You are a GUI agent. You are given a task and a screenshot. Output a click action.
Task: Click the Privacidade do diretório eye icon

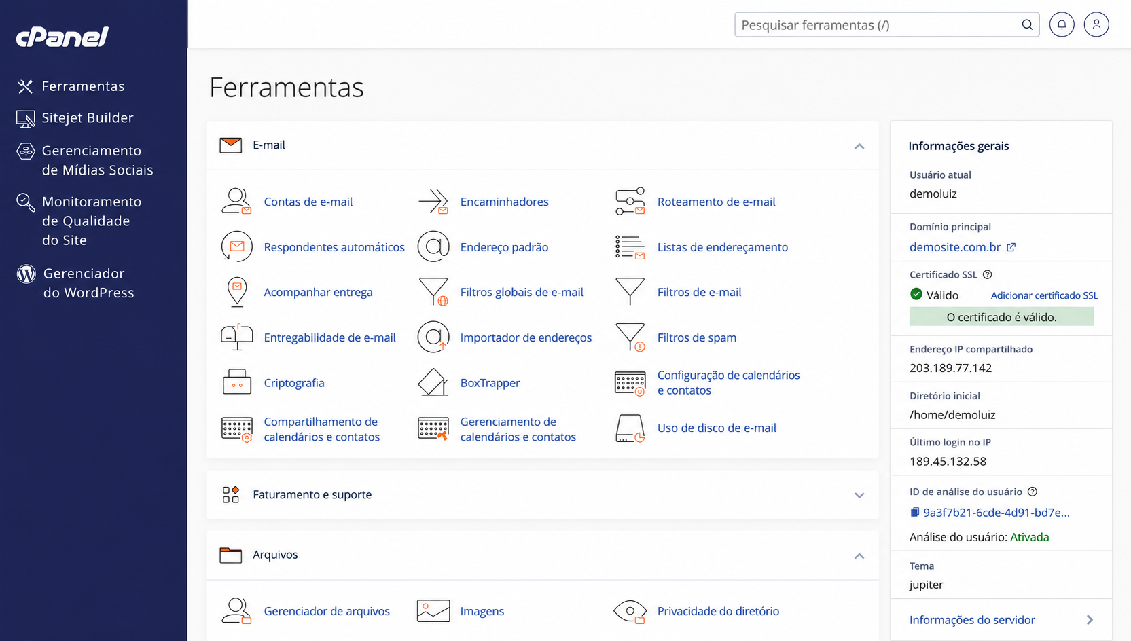[x=630, y=611]
